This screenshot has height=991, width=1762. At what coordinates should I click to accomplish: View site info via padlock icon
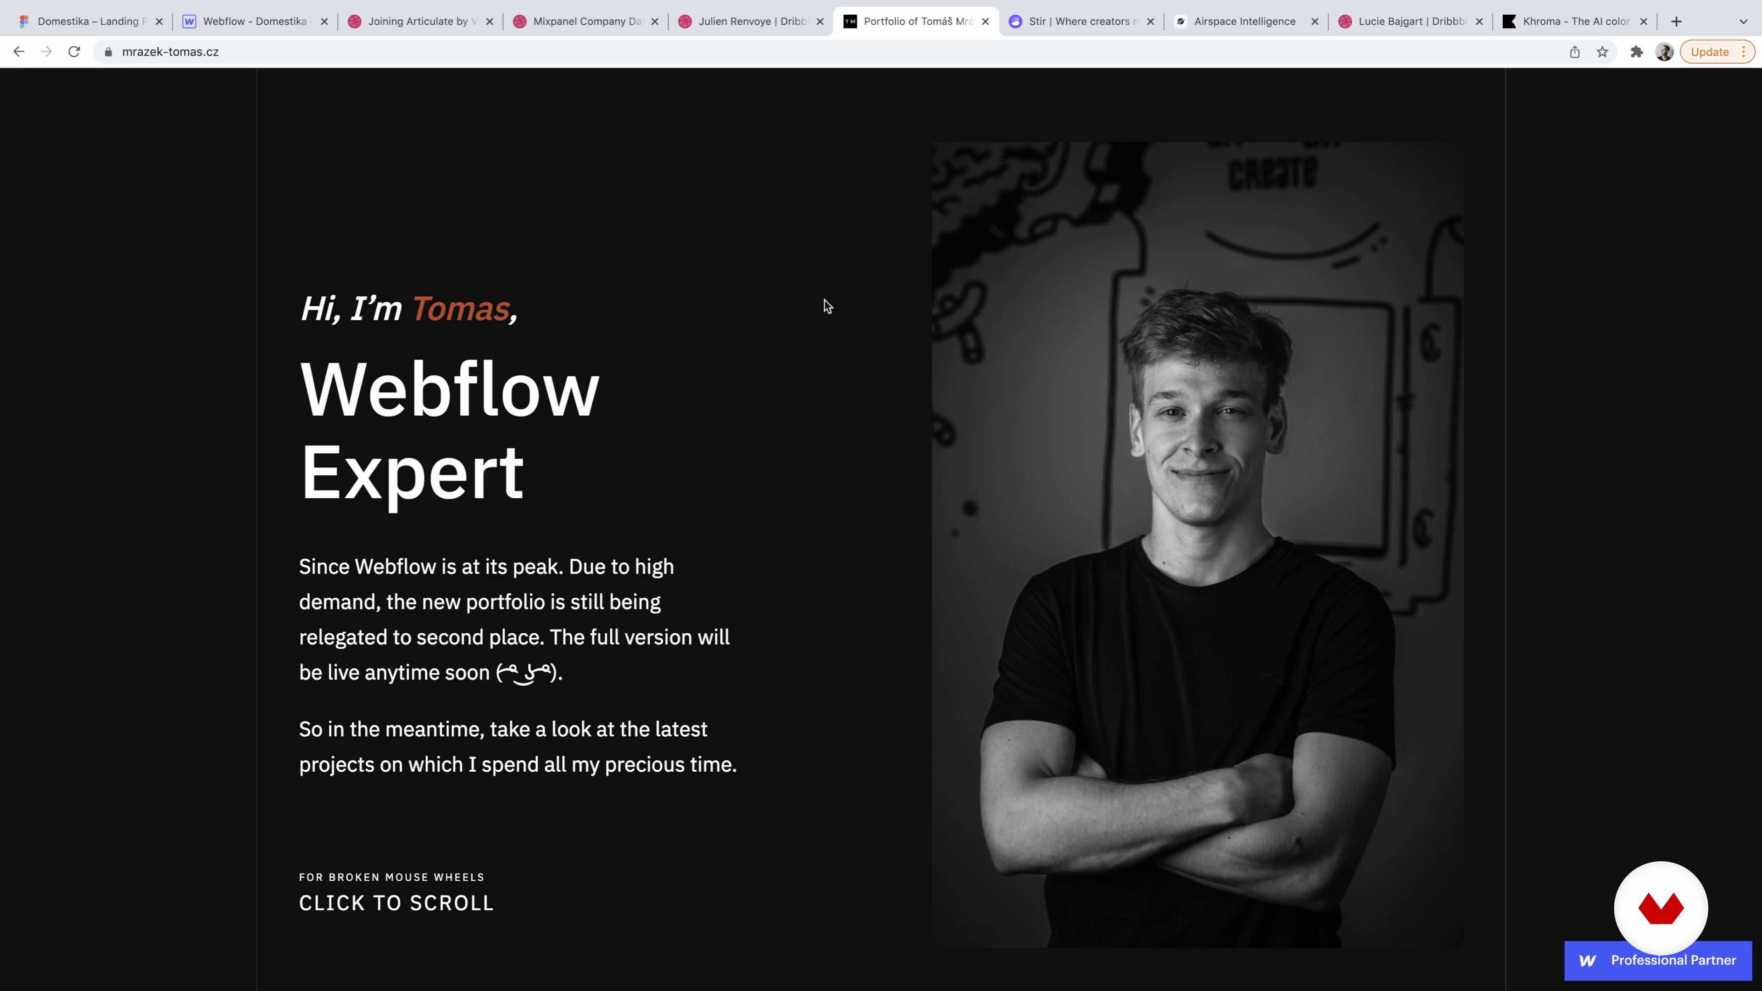click(108, 52)
